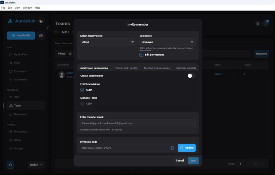This screenshot has height=175, width=275.
Task: Click the support headset icon
Action: (10, 165)
